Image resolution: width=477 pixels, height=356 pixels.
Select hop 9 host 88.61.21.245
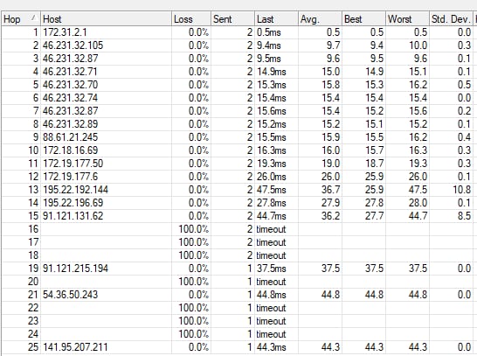tap(238, 137)
